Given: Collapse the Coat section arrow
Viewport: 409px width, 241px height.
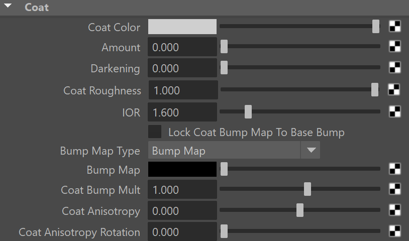Looking at the screenshot, I should coord(8,6).
